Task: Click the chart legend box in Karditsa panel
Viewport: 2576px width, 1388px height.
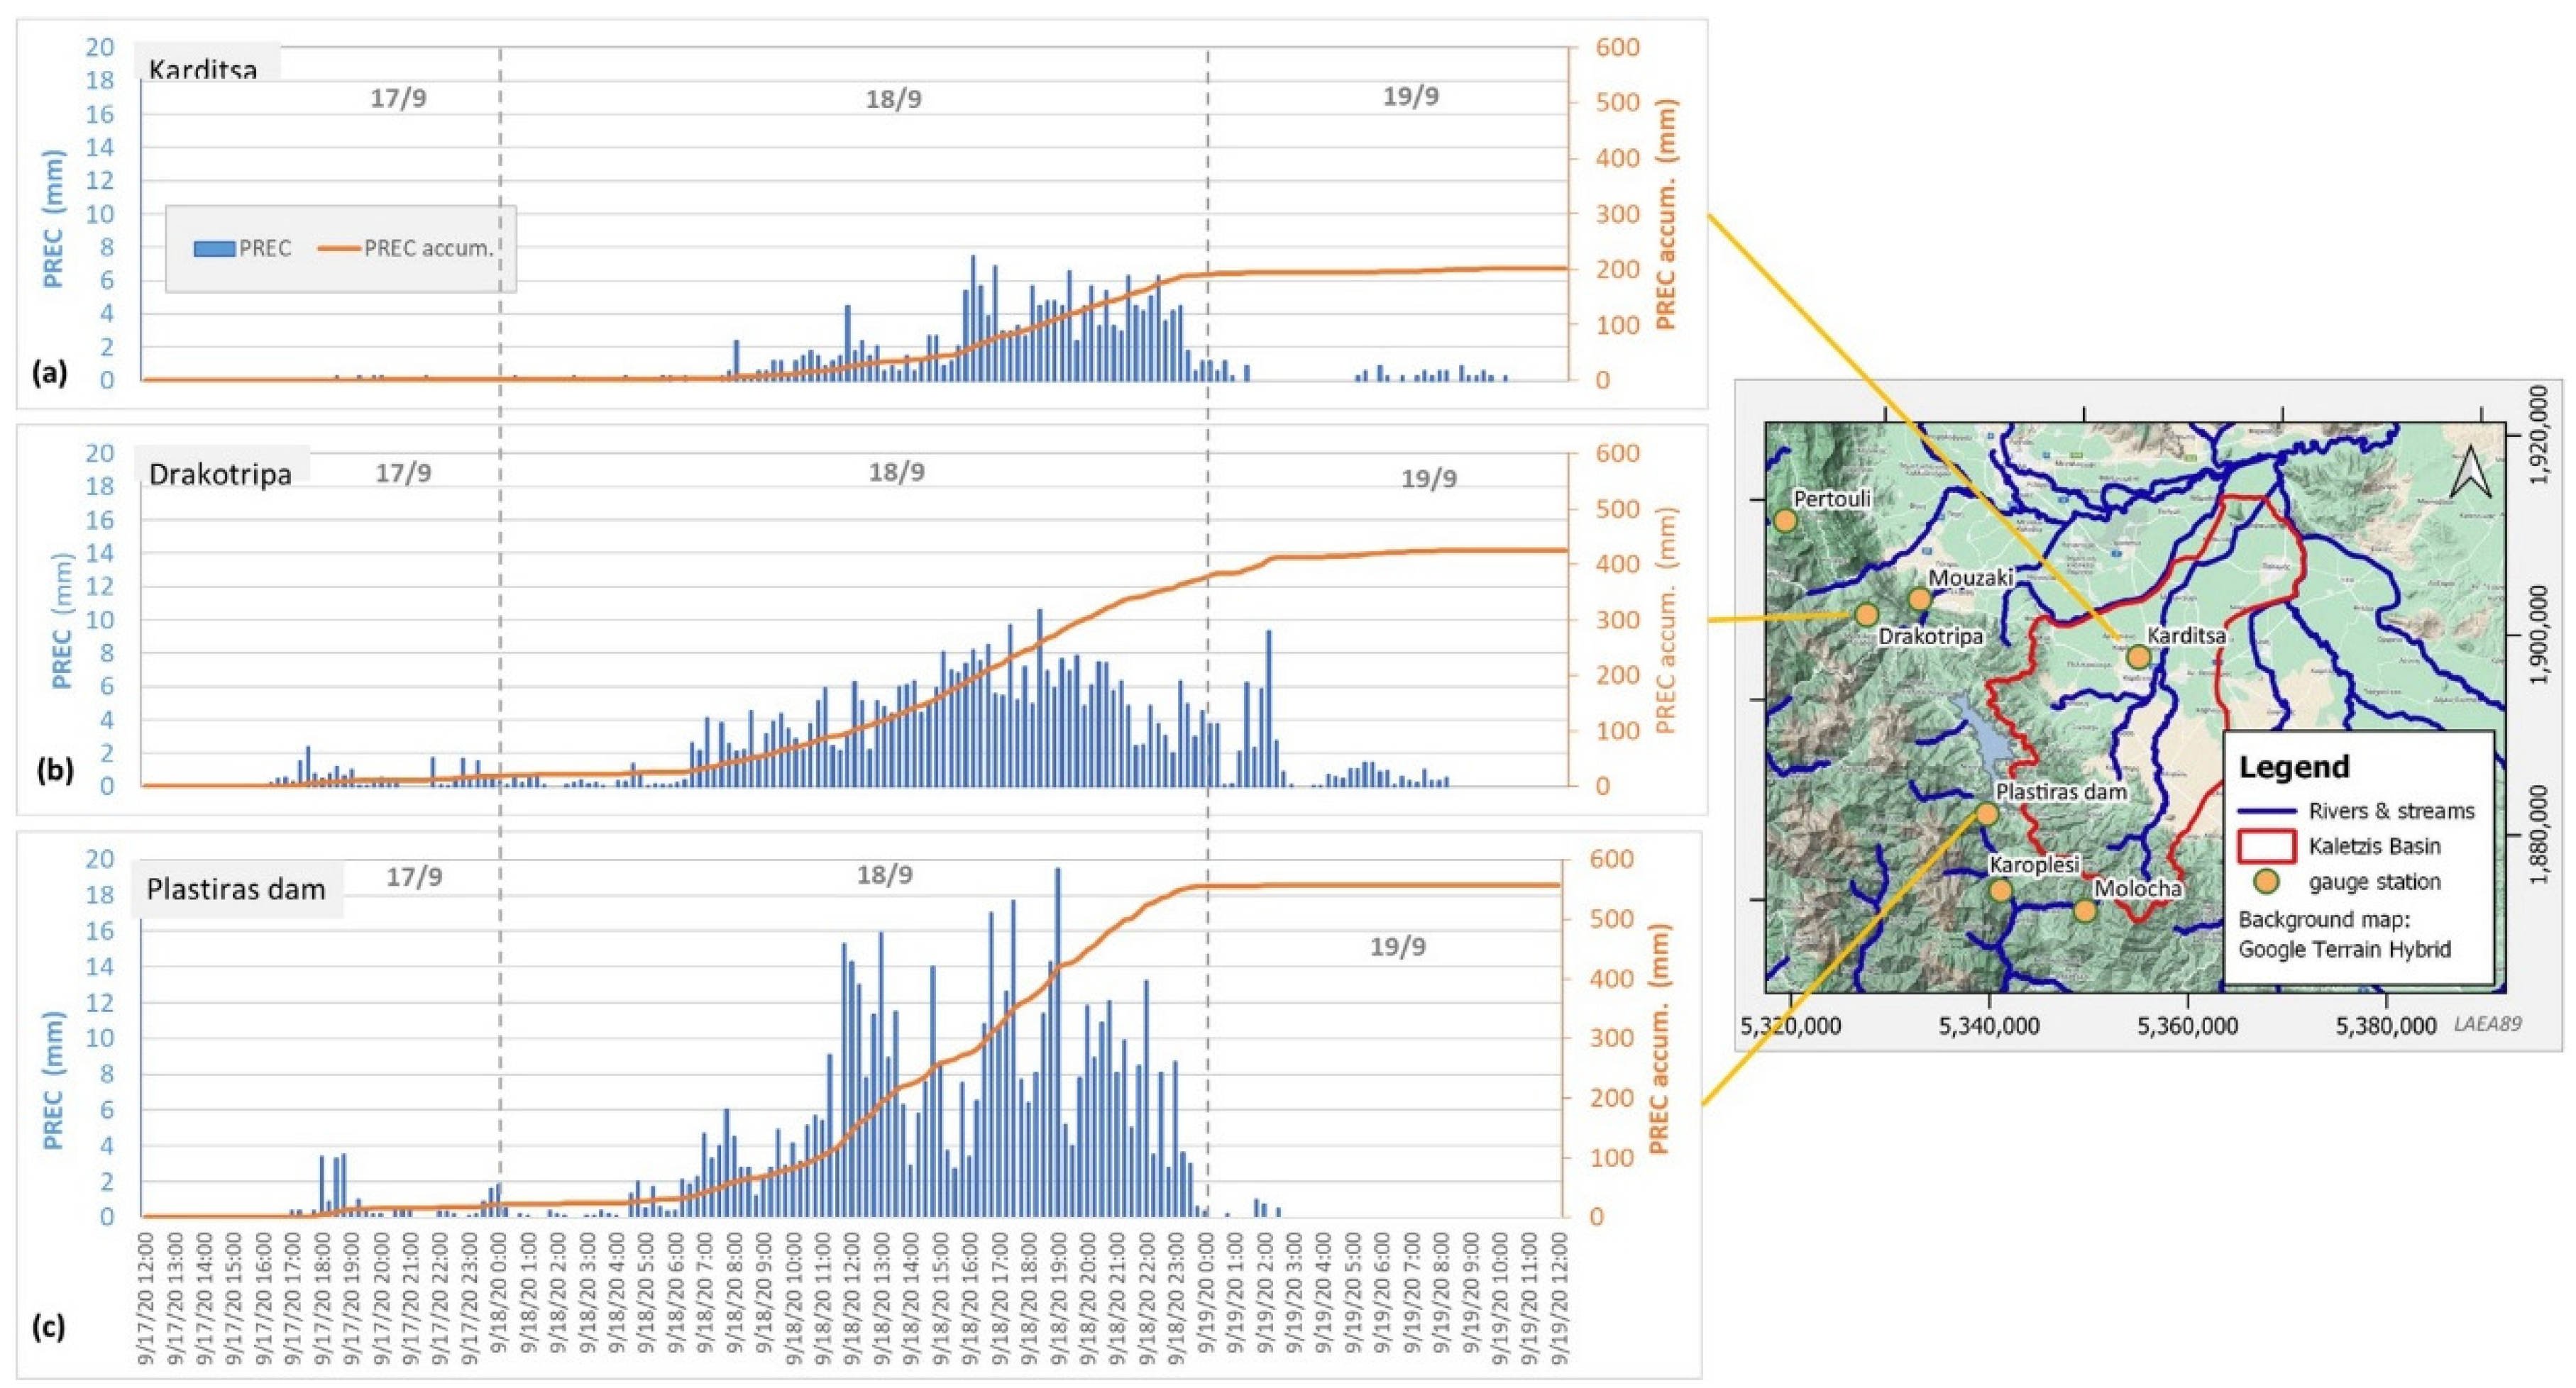Action: pos(341,249)
